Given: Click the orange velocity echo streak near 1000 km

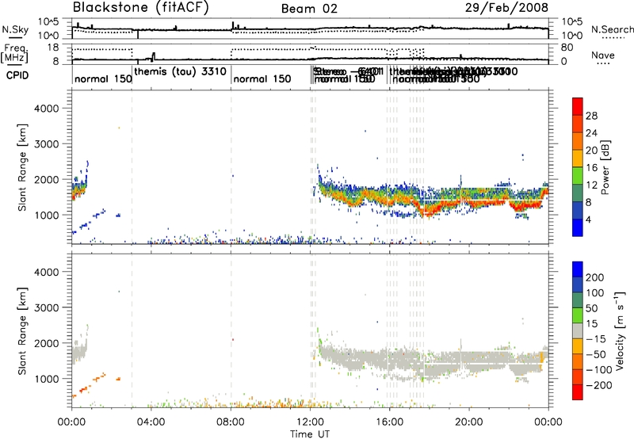Looking at the screenshot, I should pyautogui.click(x=98, y=377).
